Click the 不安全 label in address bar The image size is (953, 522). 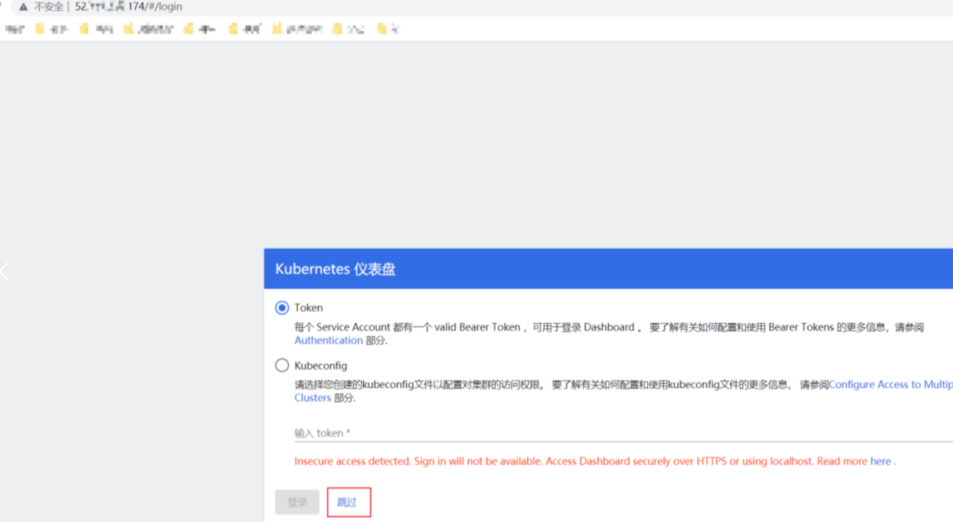click(x=49, y=7)
